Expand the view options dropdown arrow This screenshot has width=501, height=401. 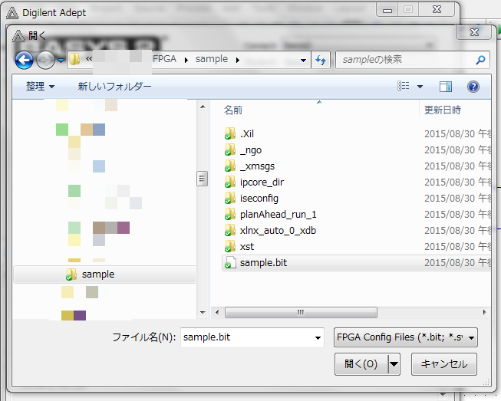click(x=420, y=87)
